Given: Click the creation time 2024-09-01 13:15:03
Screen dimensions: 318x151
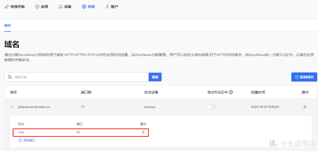Looking at the screenshot, I should 265,107.
